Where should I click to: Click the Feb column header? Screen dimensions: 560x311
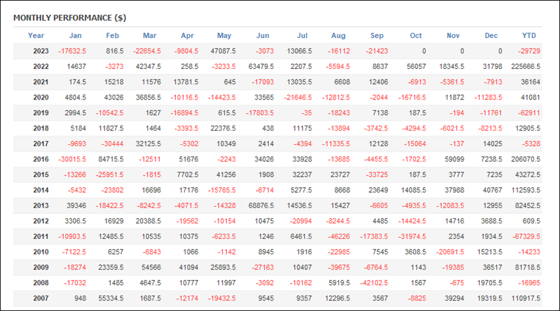click(x=113, y=35)
